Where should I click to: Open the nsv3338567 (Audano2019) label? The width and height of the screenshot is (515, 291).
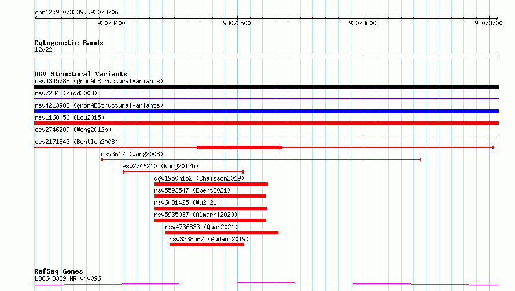click(209, 239)
